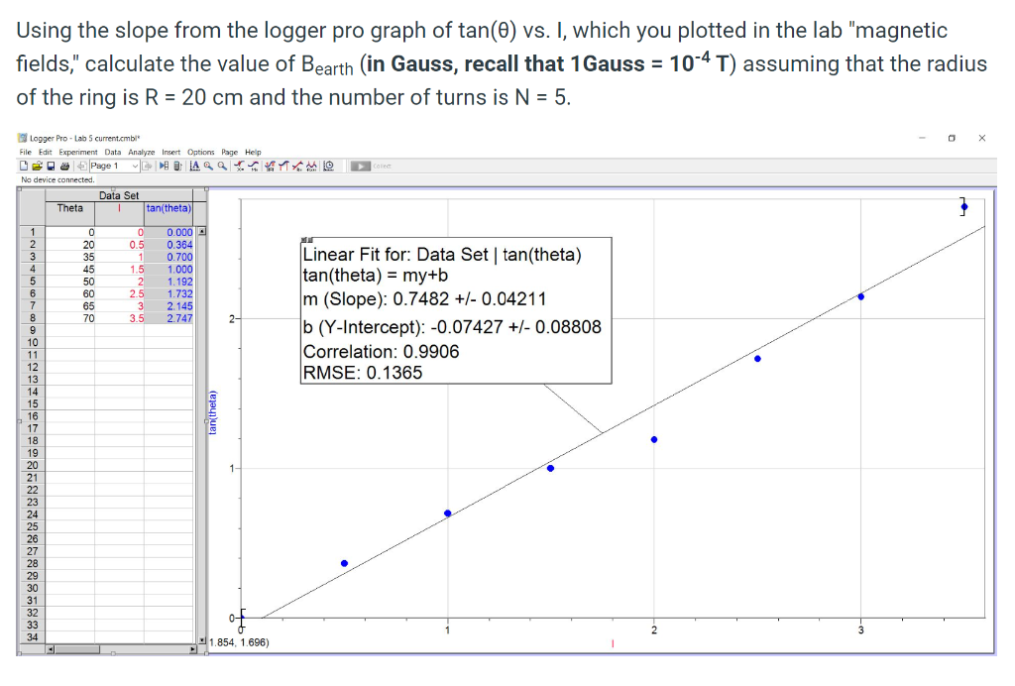Autoscale the tan(theta) graph
Screen dimensions: 1015x686
click(x=194, y=166)
